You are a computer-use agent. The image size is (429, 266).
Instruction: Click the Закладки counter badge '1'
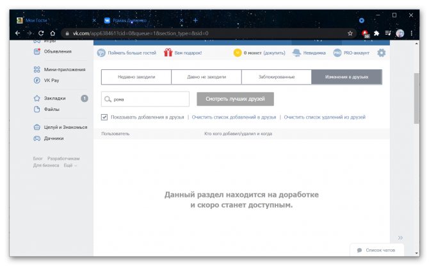pos(85,98)
